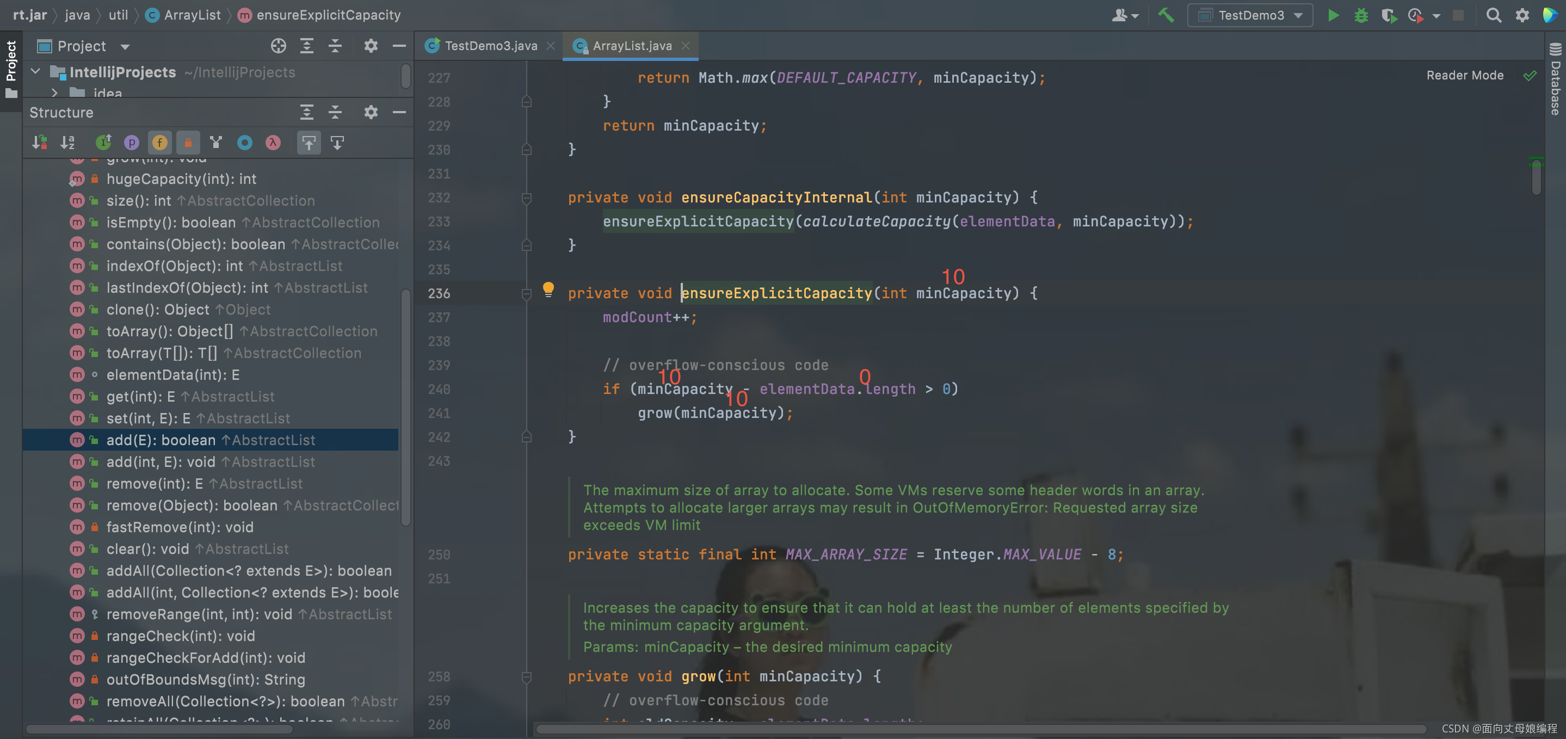Viewport: 1566px width, 739px height.
Task: Open the Database tool window
Action: (x=1555, y=79)
